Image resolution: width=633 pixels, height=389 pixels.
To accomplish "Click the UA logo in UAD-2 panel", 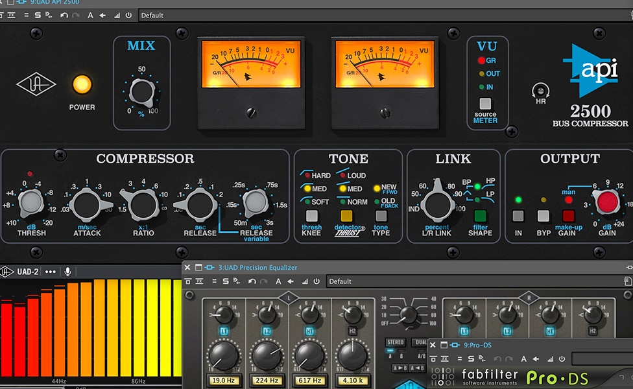I will coord(6,272).
